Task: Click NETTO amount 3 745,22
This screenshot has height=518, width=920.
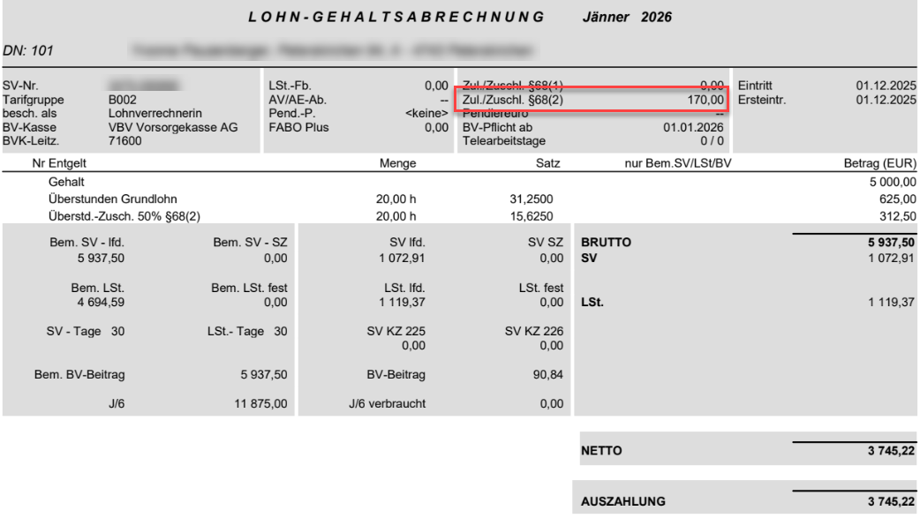Action: (891, 451)
